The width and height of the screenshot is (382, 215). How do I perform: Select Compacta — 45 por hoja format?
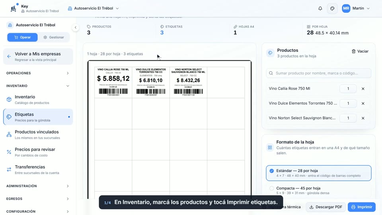coord(319,190)
